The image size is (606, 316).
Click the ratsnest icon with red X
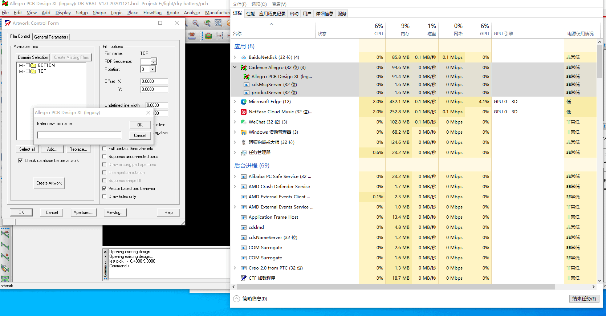[x=5, y=256]
